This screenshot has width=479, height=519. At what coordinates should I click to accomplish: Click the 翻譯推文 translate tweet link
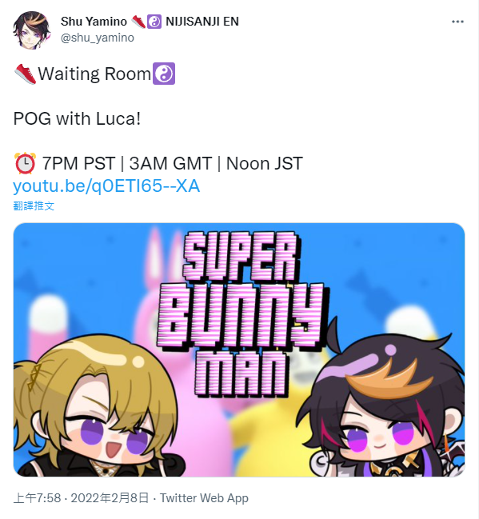34,206
